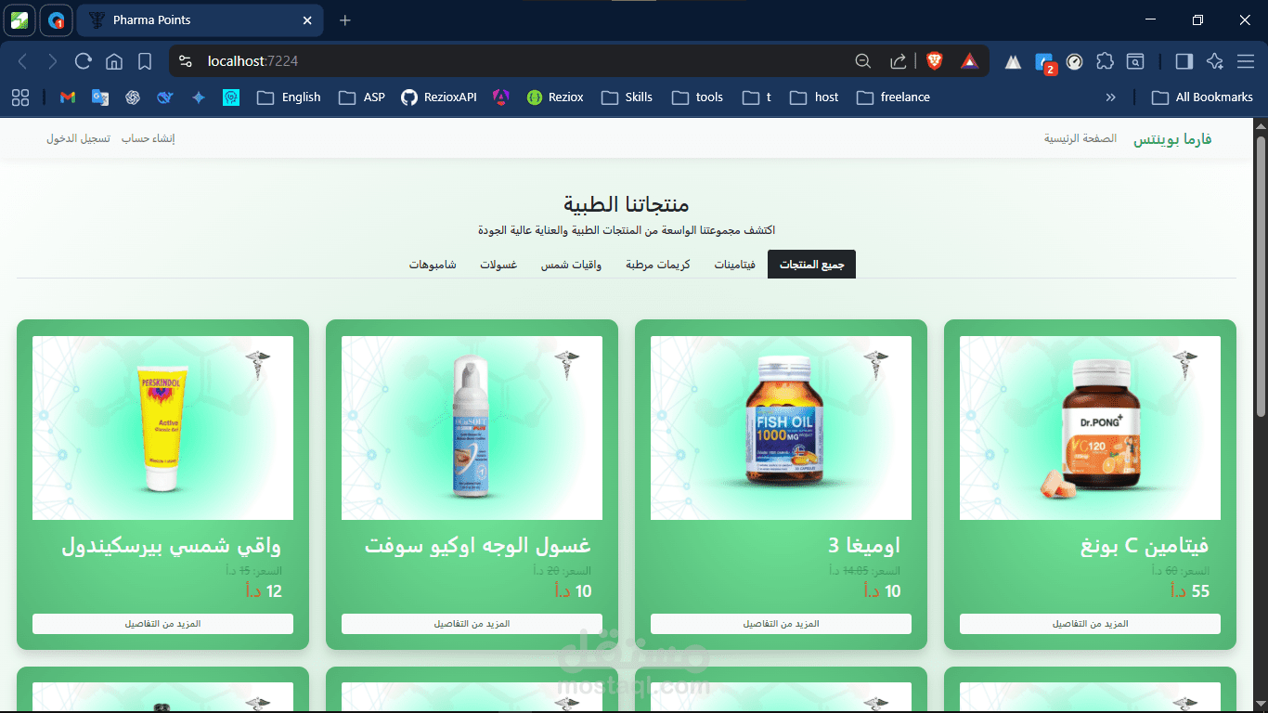Viewport: 1268px width, 713px height.
Task: Click the Dr.PONG vitamin C product image
Action: 1090,428
